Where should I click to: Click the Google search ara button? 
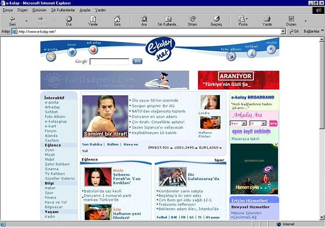137,61
